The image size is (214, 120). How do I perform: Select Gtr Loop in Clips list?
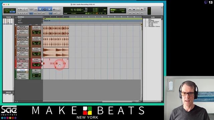coord(151,25)
